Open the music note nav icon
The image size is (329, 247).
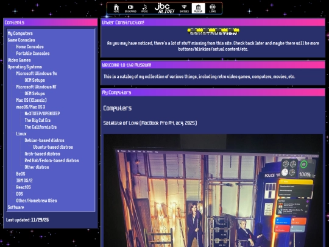[x=144, y=9]
